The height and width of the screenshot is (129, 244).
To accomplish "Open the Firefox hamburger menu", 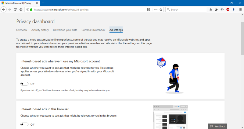I will [240, 9].
